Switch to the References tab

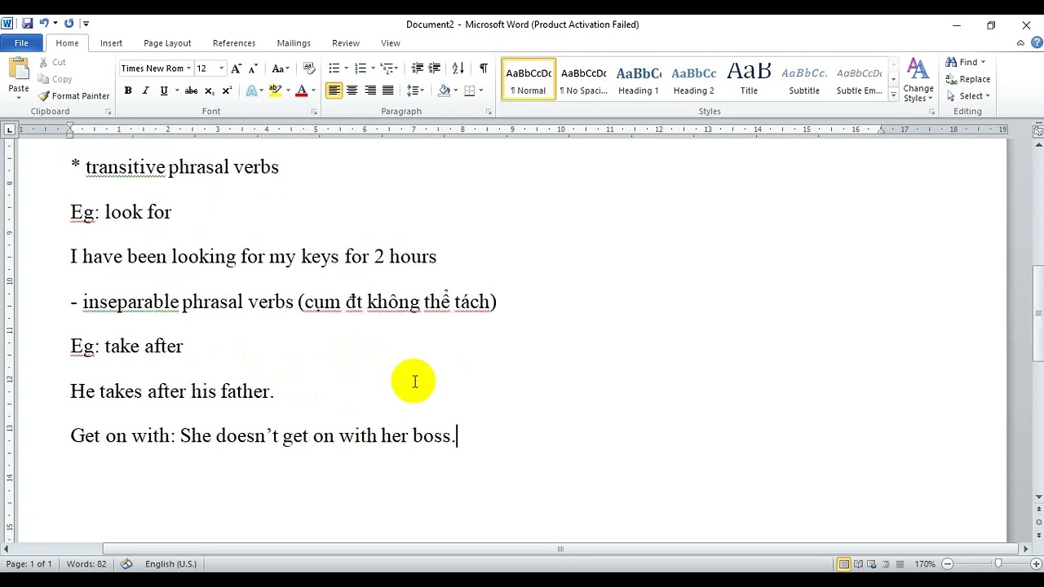pyautogui.click(x=234, y=43)
